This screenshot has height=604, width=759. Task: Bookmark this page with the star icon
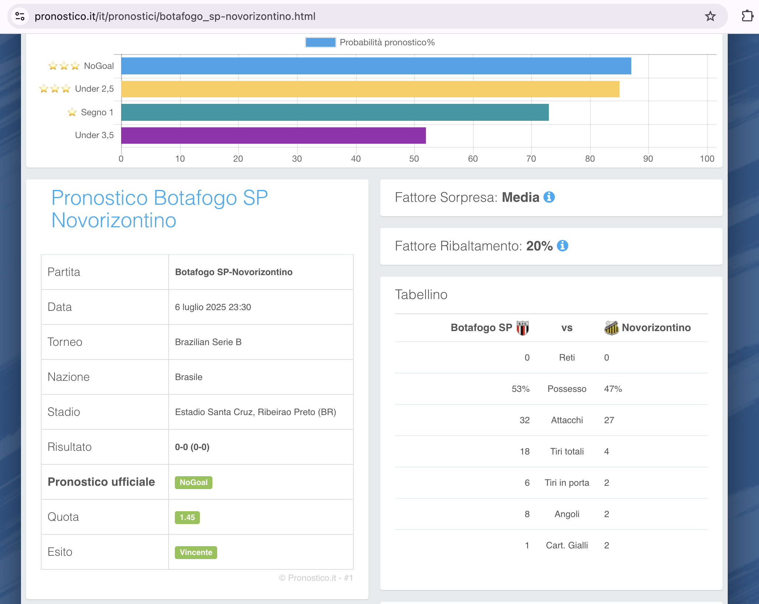coord(710,16)
